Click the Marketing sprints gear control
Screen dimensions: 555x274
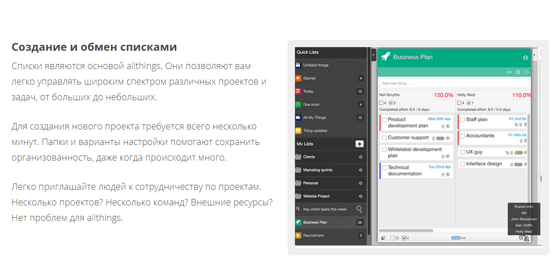click(x=360, y=169)
